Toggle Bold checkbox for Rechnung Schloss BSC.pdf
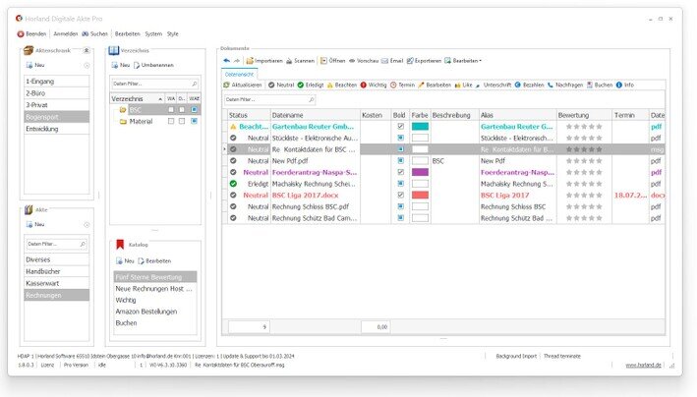The height and width of the screenshot is (397, 697). click(x=400, y=206)
